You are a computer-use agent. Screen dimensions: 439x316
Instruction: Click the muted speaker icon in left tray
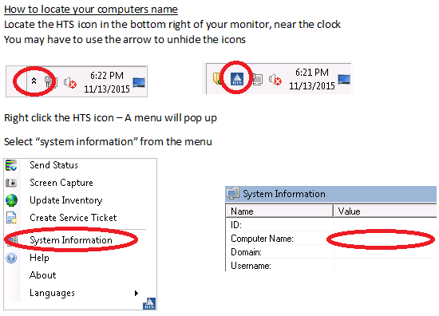point(70,83)
